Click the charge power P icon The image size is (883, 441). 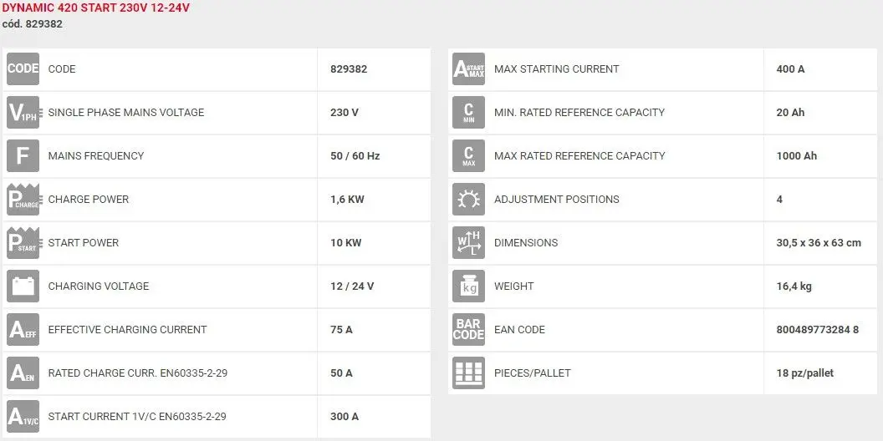pyautogui.click(x=23, y=199)
